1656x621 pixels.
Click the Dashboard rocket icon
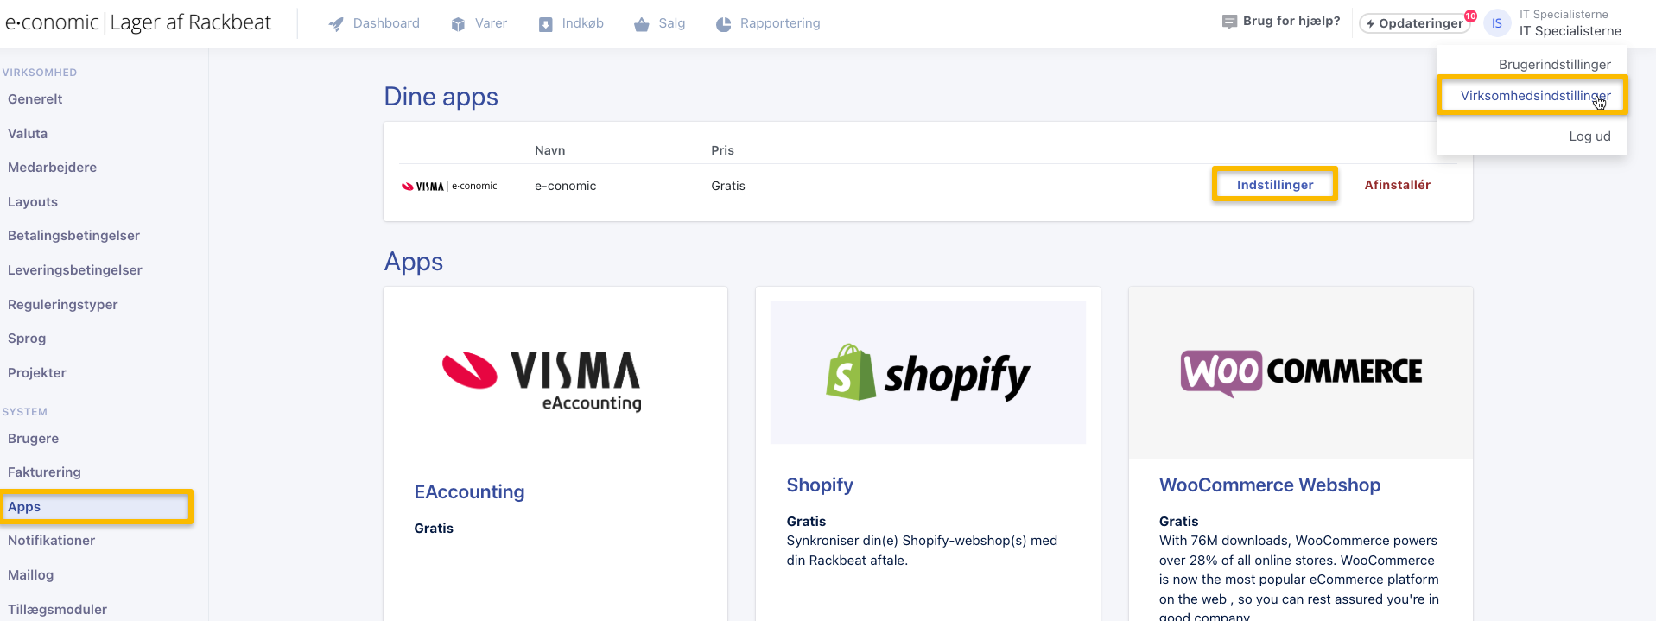pyautogui.click(x=336, y=24)
